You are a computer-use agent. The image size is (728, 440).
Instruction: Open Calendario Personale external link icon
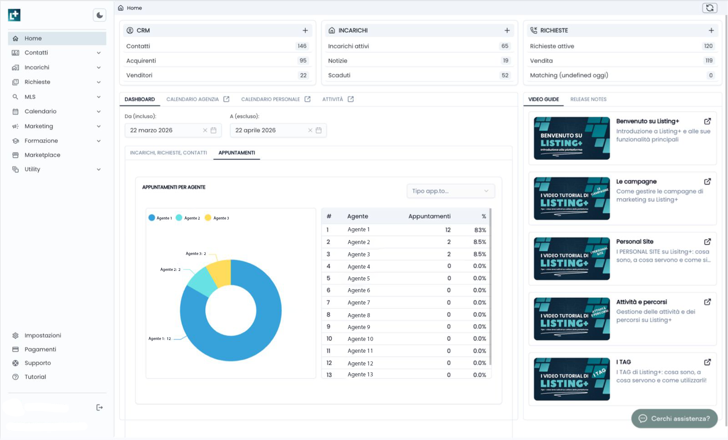coord(308,99)
